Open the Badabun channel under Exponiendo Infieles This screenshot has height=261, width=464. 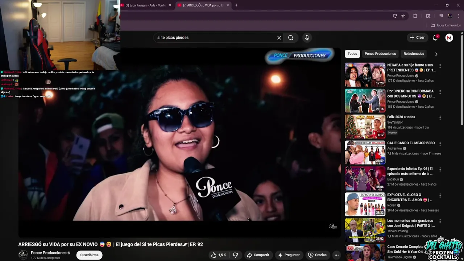pos(394,179)
